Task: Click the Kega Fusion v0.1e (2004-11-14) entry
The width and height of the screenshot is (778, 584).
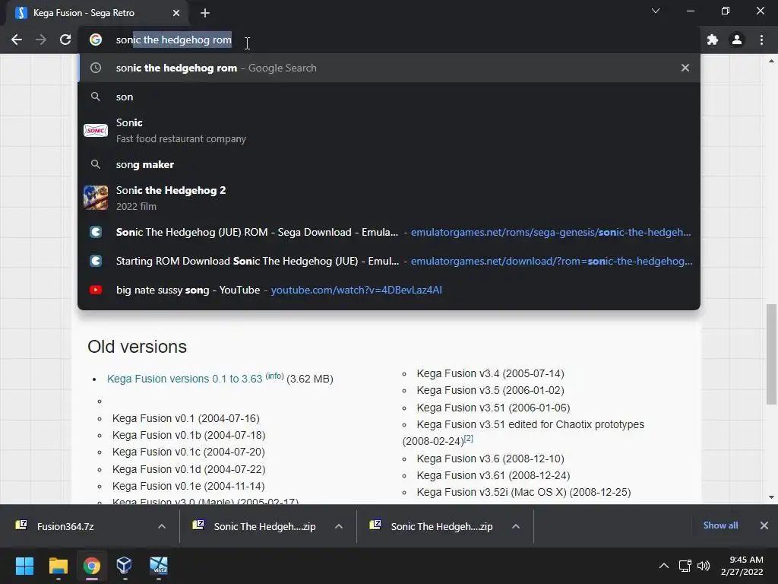Action: (188, 486)
